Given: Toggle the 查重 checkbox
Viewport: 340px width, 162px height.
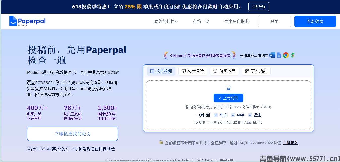Looking at the screenshot, I should click(216, 115).
